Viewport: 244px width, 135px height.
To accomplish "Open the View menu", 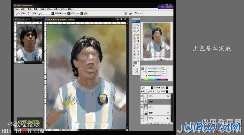I will point(57,9).
